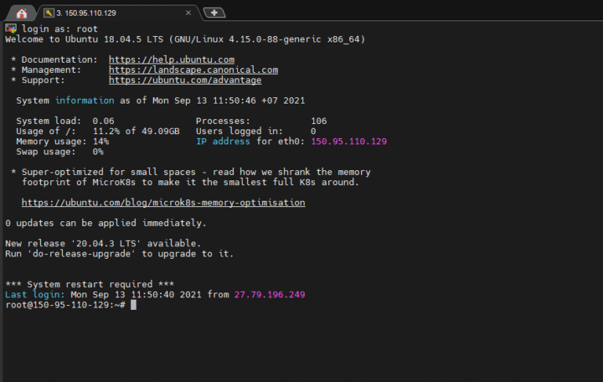Open the https://help.ubuntu.com link
Image resolution: width=603 pixels, height=382 pixels.
click(x=171, y=60)
